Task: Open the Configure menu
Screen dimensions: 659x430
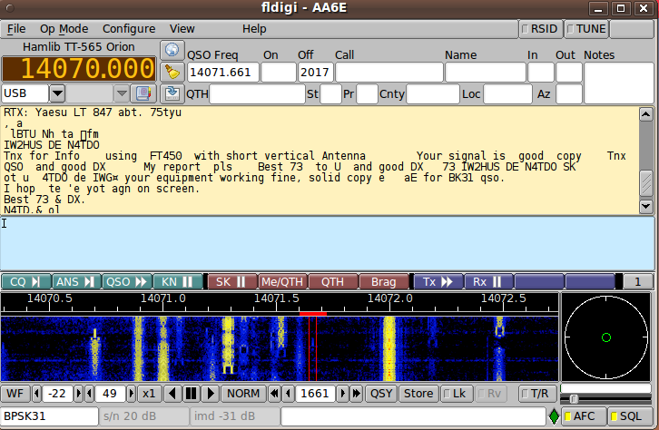Action: tap(129, 29)
